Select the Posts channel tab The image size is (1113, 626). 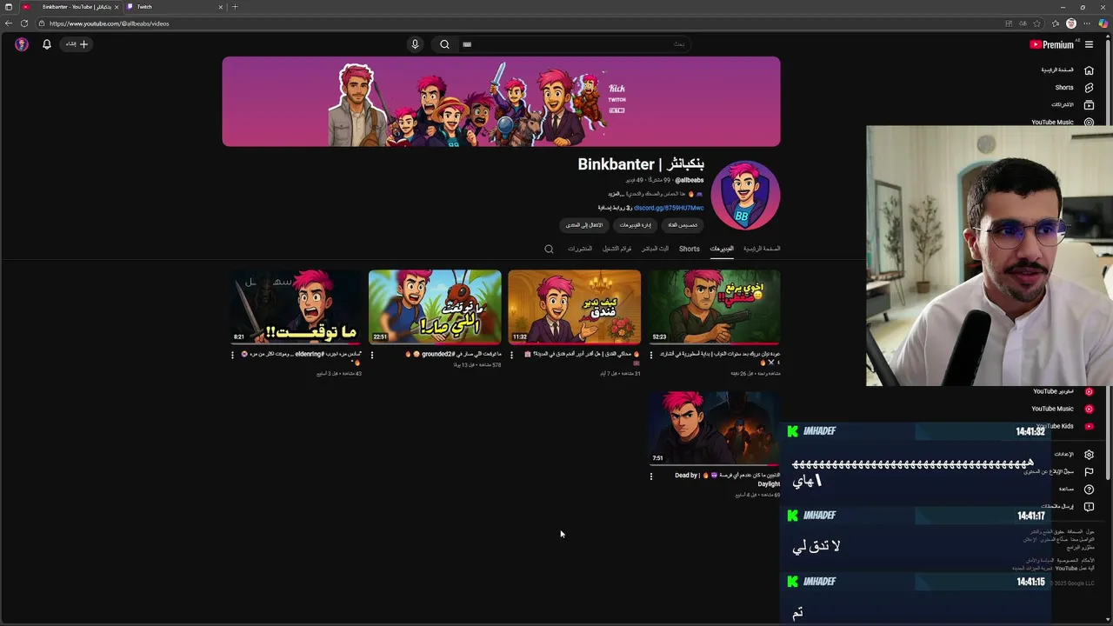[579, 249]
